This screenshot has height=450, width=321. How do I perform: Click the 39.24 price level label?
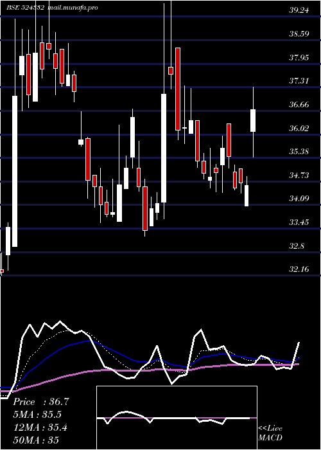click(299, 10)
